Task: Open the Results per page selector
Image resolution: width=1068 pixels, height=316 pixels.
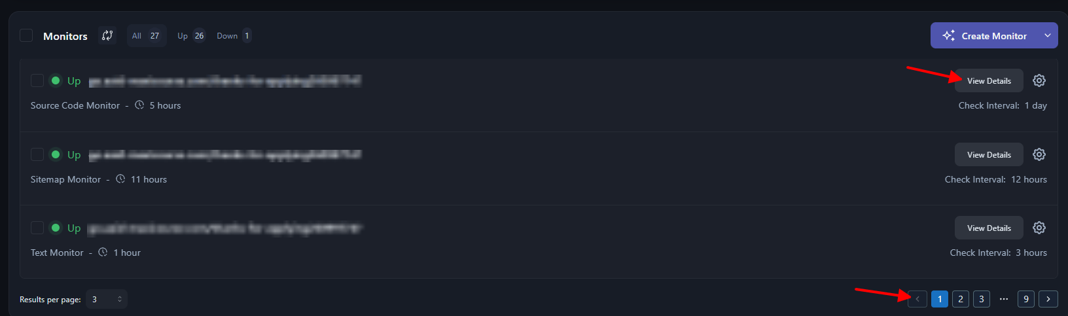Action: [x=107, y=299]
